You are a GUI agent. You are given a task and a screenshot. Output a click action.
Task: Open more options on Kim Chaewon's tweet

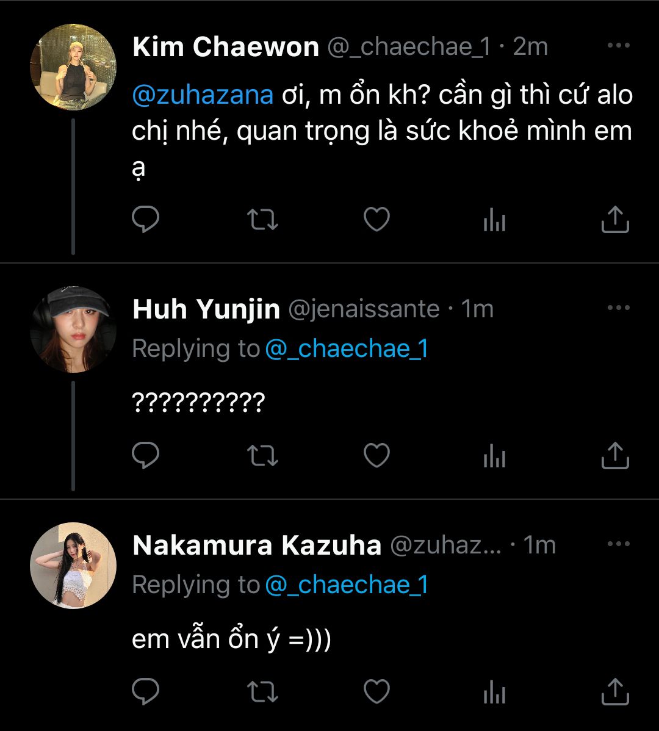click(x=618, y=46)
